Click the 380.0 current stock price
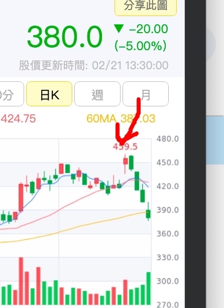The width and height of the screenshot is (224, 308). click(x=65, y=37)
